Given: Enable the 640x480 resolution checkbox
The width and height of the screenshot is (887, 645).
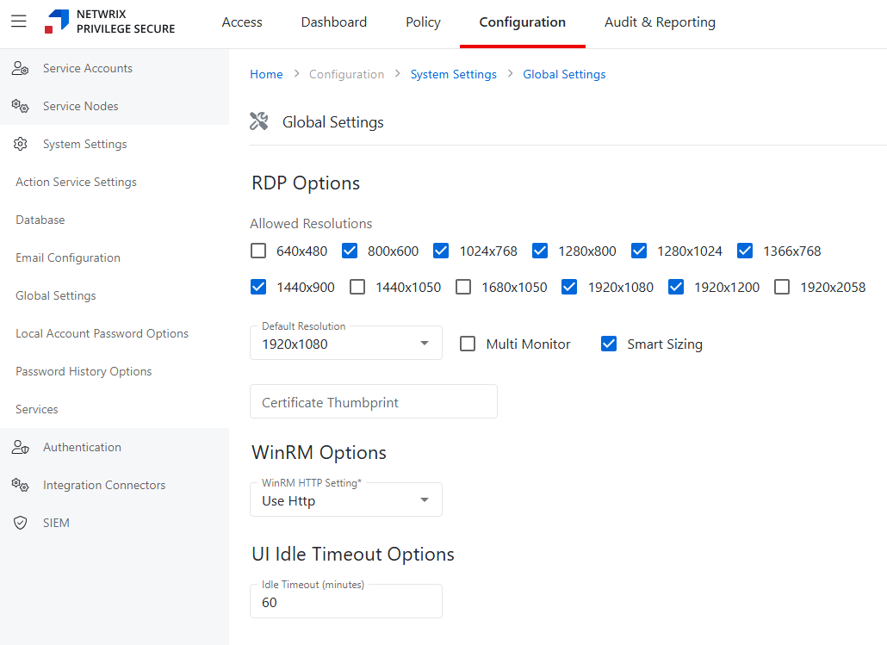Looking at the screenshot, I should (258, 251).
